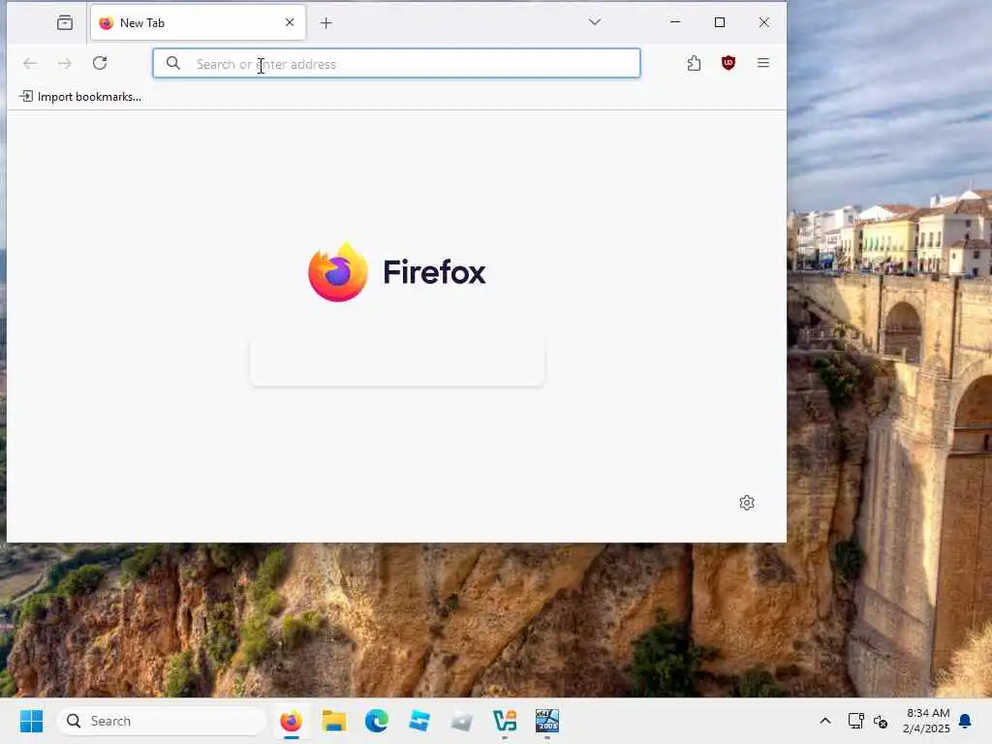Open new tab personalize gear icon

click(x=747, y=503)
